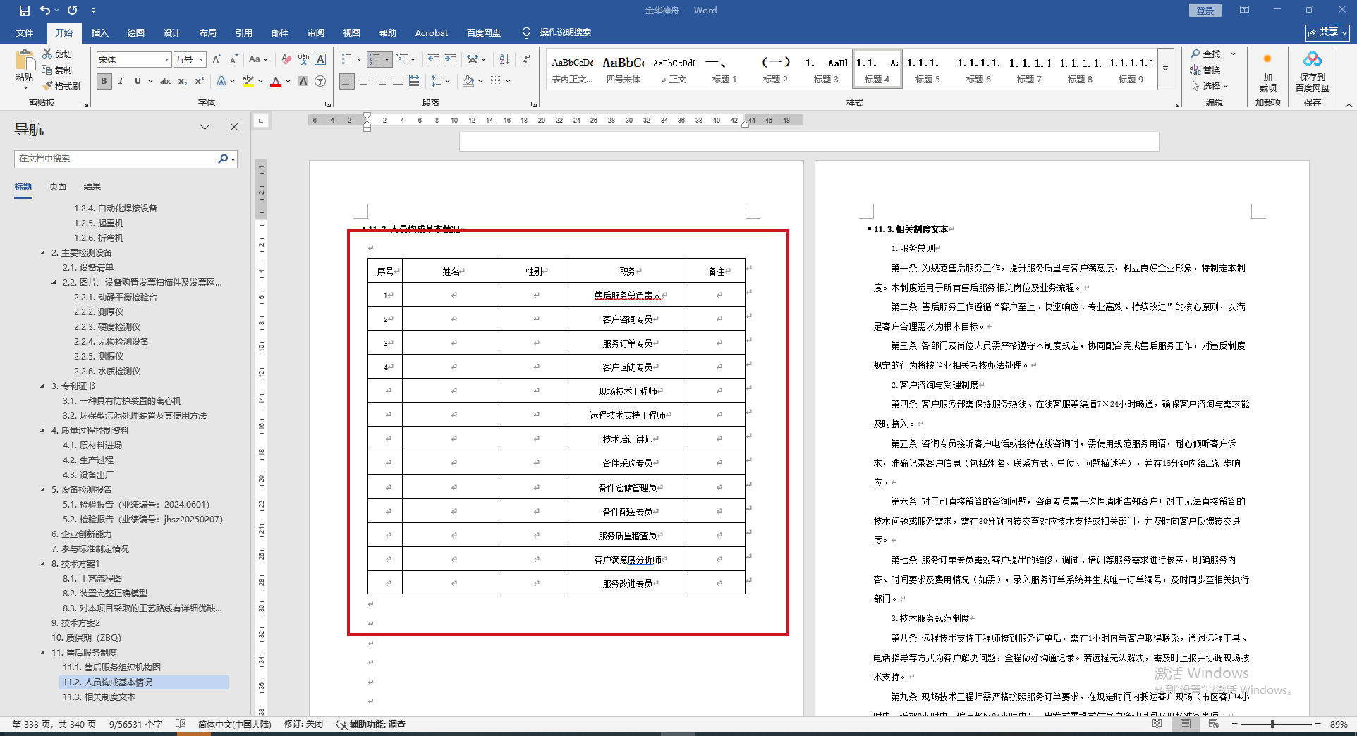Apply the 标题 1 style
This screenshot has width=1357, height=736.
pos(724,69)
